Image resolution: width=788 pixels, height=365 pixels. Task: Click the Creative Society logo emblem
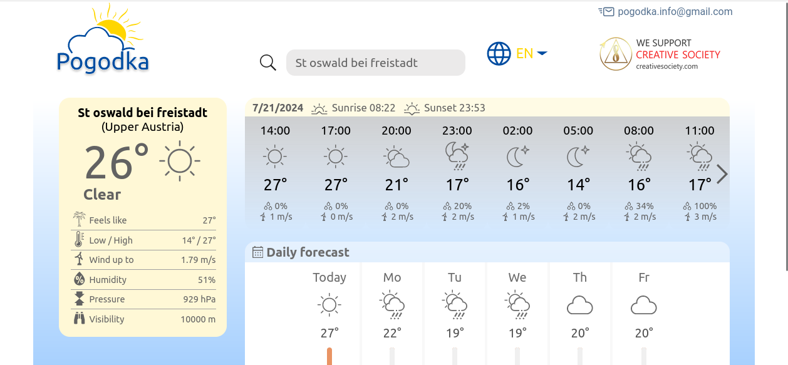[x=615, y=54]
